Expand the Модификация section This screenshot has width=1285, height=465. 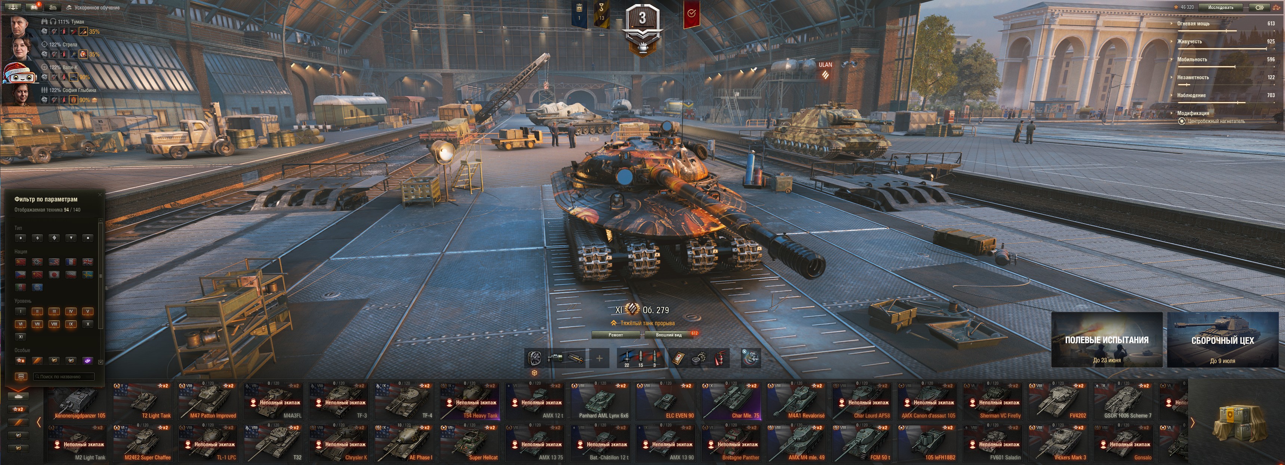[x=1193, y=113]
